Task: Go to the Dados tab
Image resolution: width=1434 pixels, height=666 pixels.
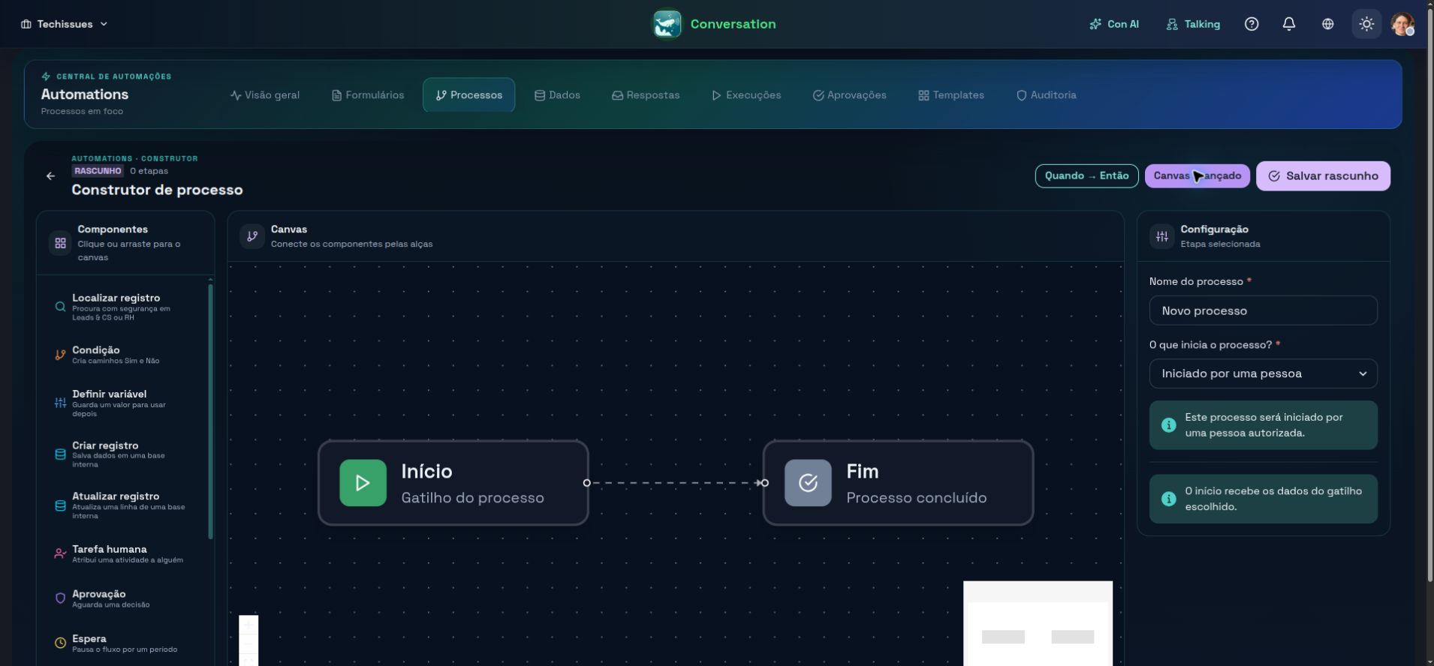Action: tap(557, 95)
